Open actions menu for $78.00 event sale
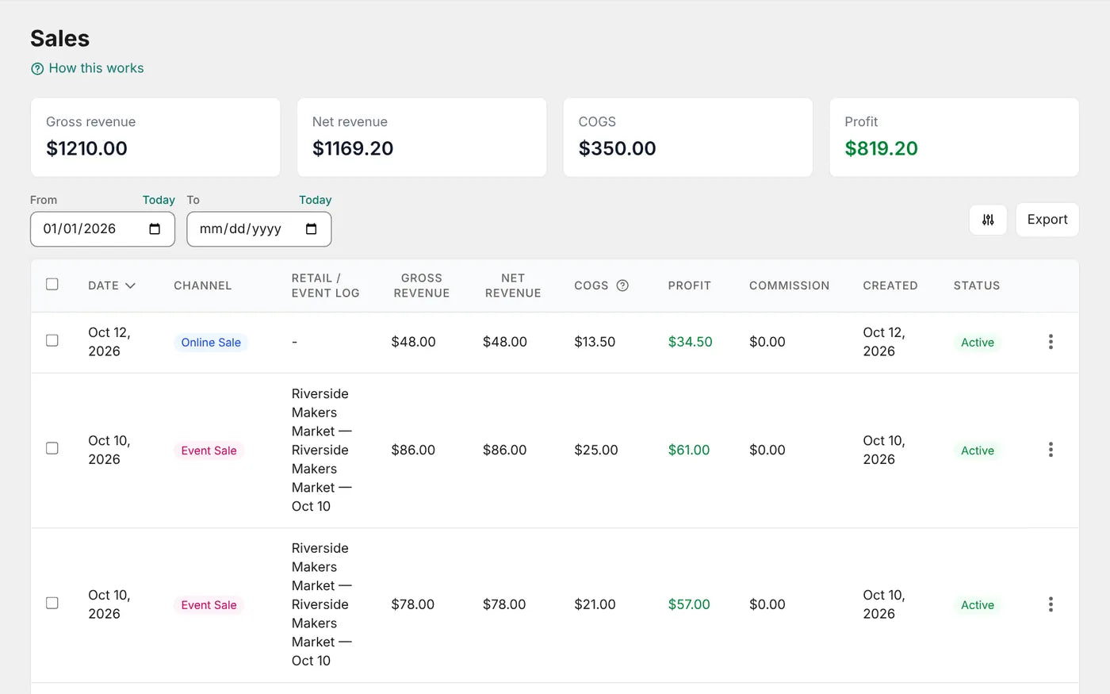 [x=1051, y=604]
